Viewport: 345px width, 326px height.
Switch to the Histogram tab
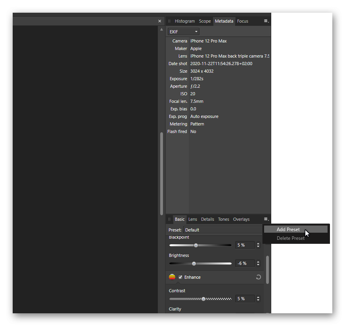point(185,21)
